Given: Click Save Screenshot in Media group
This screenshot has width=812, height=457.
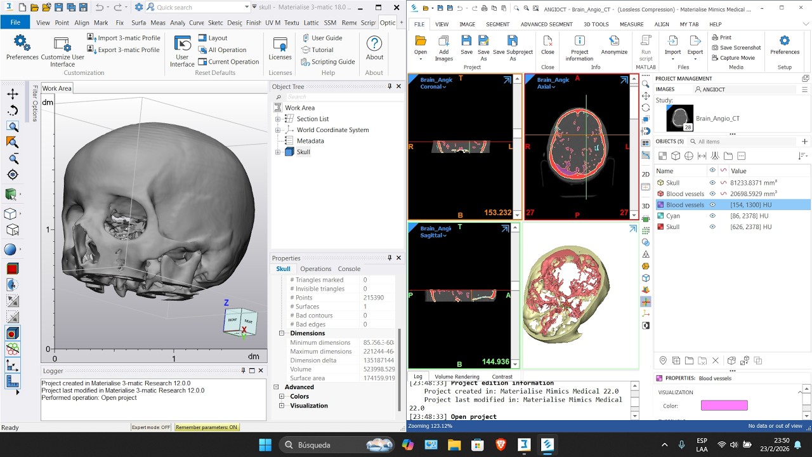Looking at the screenshot, I should [736, 48].
